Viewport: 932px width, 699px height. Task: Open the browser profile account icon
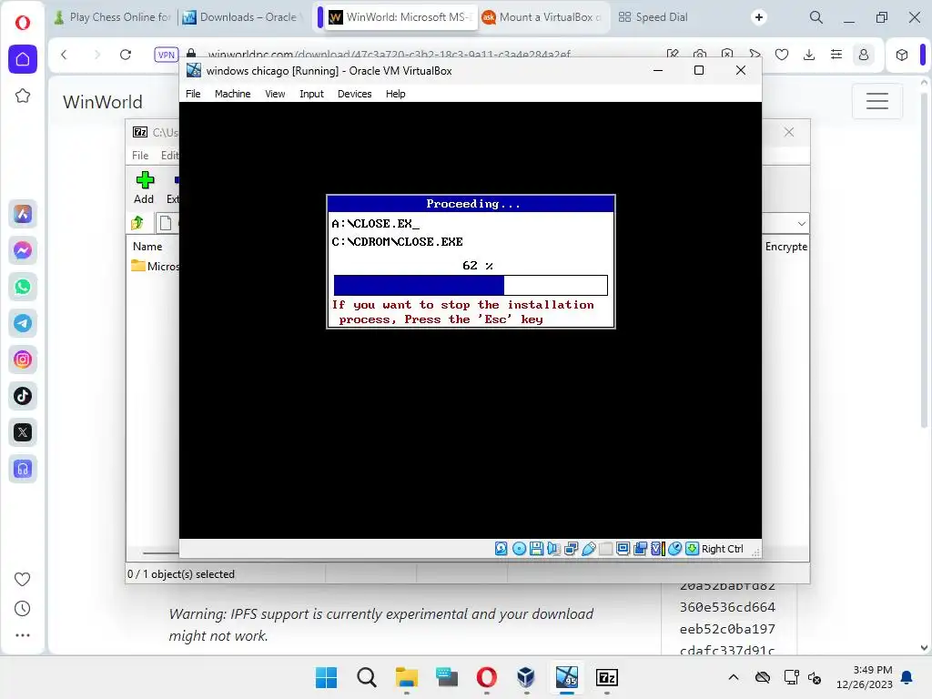(864, 55)
